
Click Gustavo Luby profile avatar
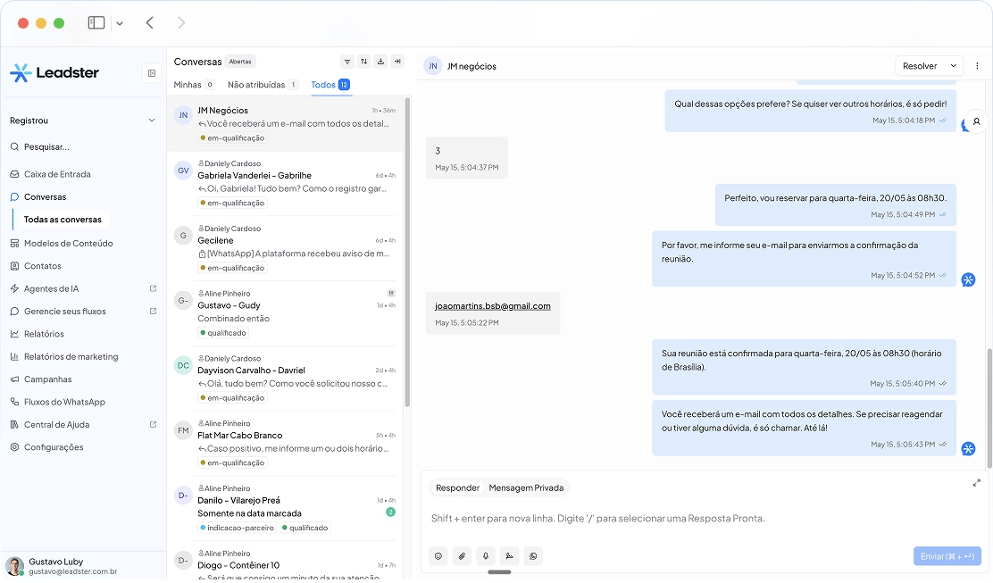pyautogui.click(x=14, y=566)
